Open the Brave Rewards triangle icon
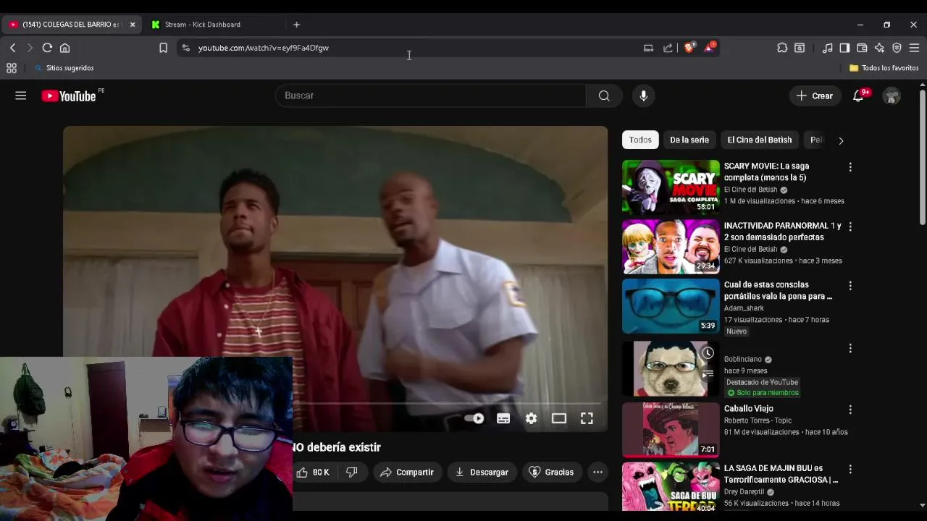The width and height of the screenshot is (927, 521). click(709, 48)
